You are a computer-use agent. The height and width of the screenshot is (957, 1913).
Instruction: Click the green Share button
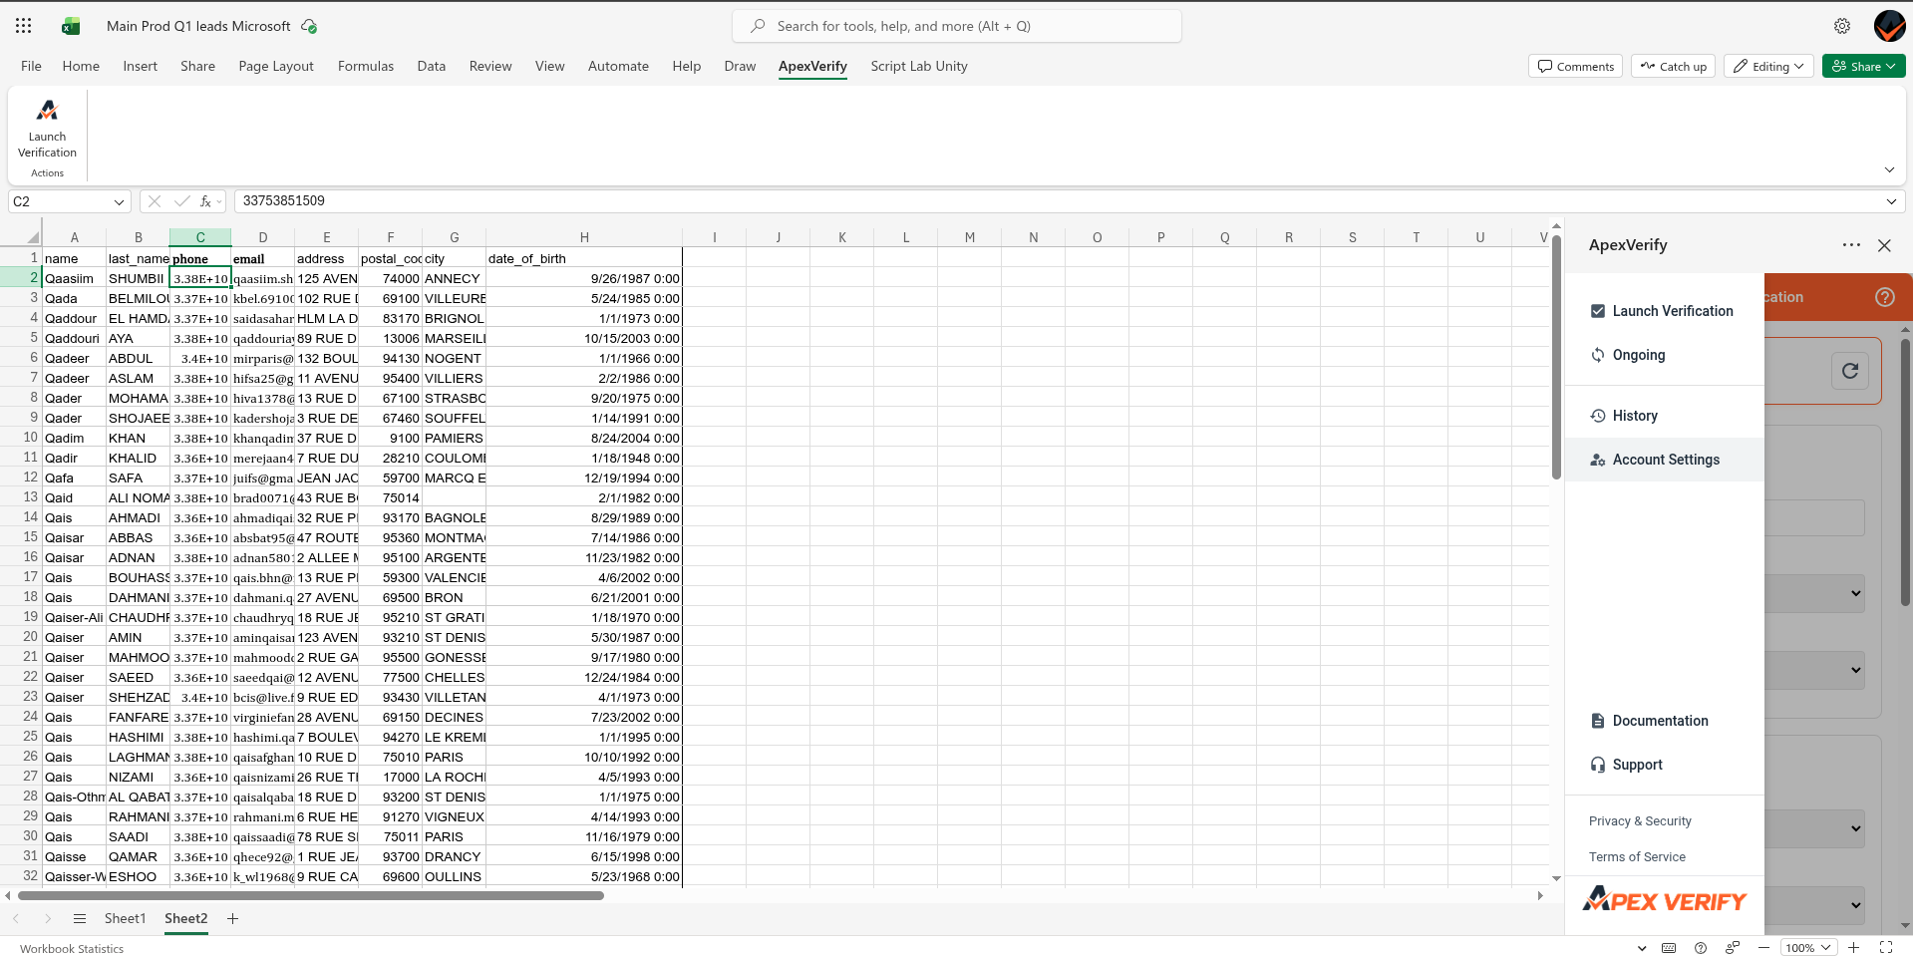point(1862,66)
